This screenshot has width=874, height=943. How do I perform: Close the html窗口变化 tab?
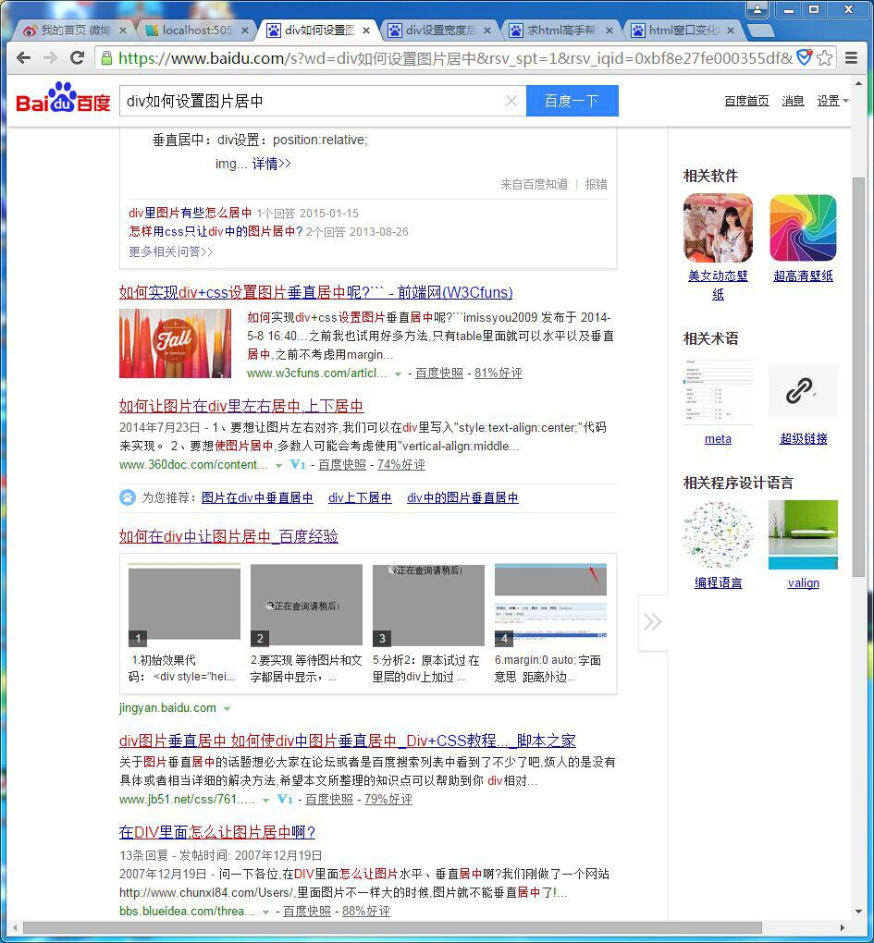731,31
